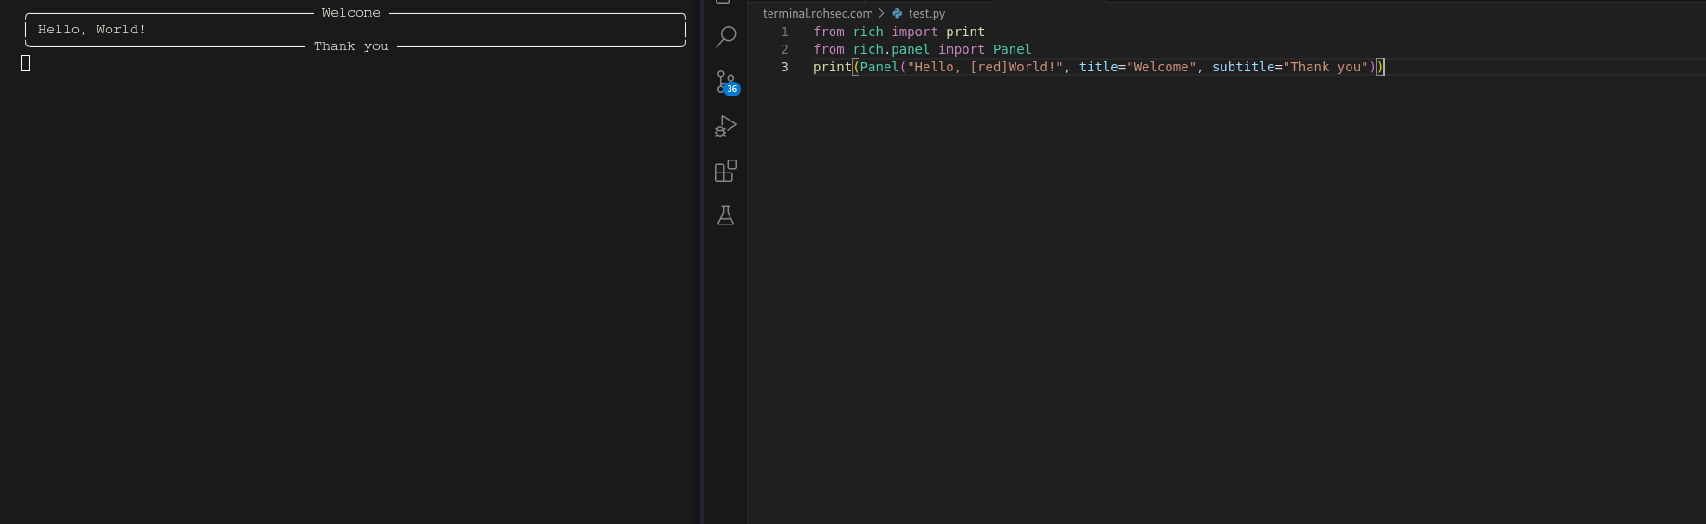Open the Testing flask view
Viewport: 1706px width, 524px height.
726,215
